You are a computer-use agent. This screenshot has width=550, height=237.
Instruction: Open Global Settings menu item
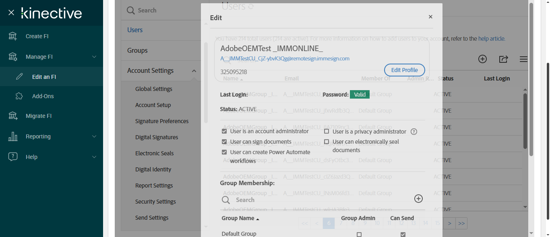(x=153, y=89)
